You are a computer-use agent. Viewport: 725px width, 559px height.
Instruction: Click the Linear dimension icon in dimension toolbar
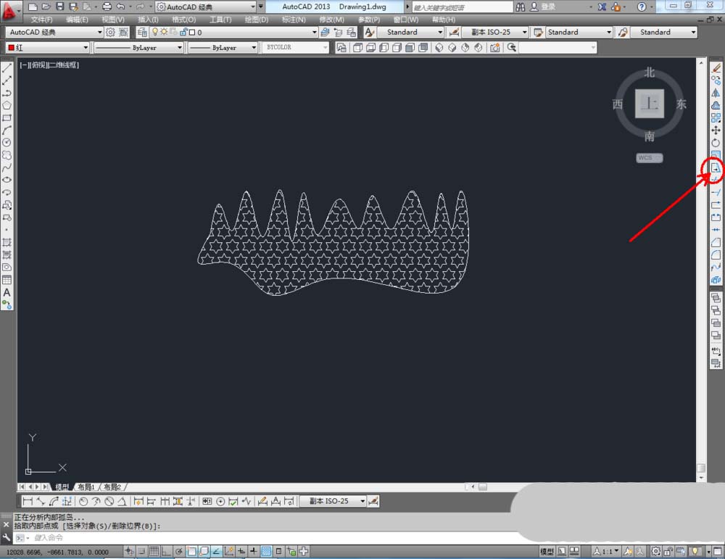point(28,501)
